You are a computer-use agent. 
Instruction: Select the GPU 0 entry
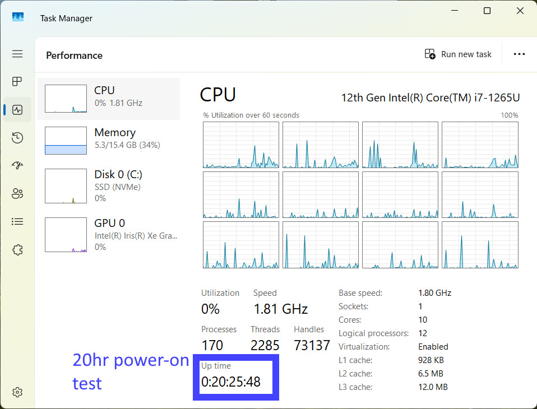[x=109, y=235]
